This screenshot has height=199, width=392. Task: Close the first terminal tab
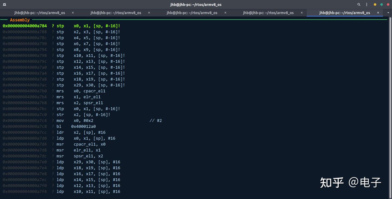73,13
